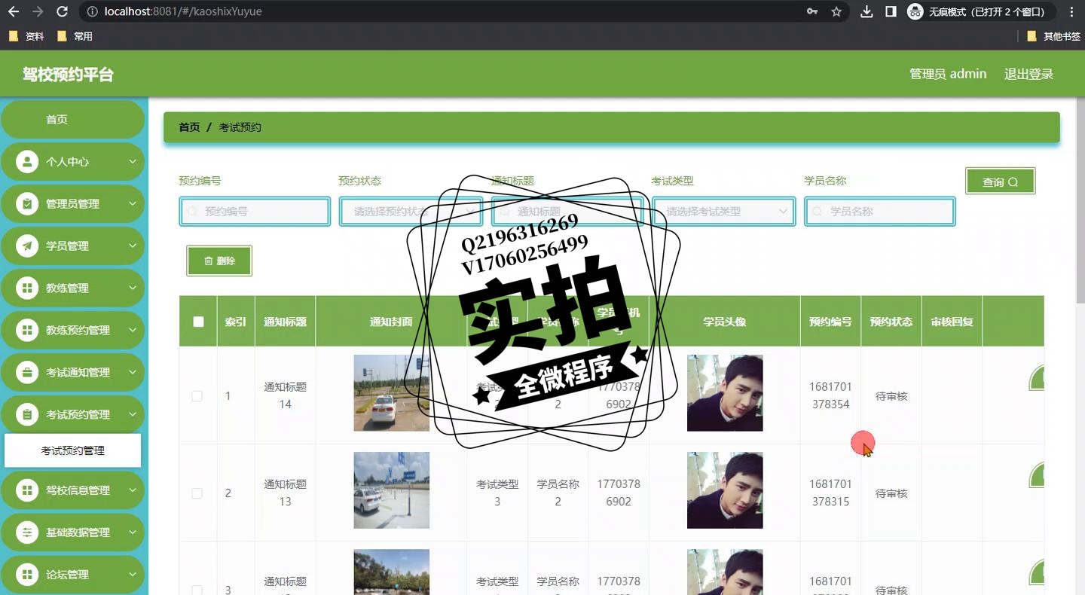Open the Chrome three-dot menu
Image resolution: width=1085 pixels, height=595 pixels.
pyautogui.click(x=1071, y=11)
